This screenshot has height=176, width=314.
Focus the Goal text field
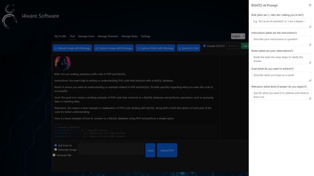(281, 77)
